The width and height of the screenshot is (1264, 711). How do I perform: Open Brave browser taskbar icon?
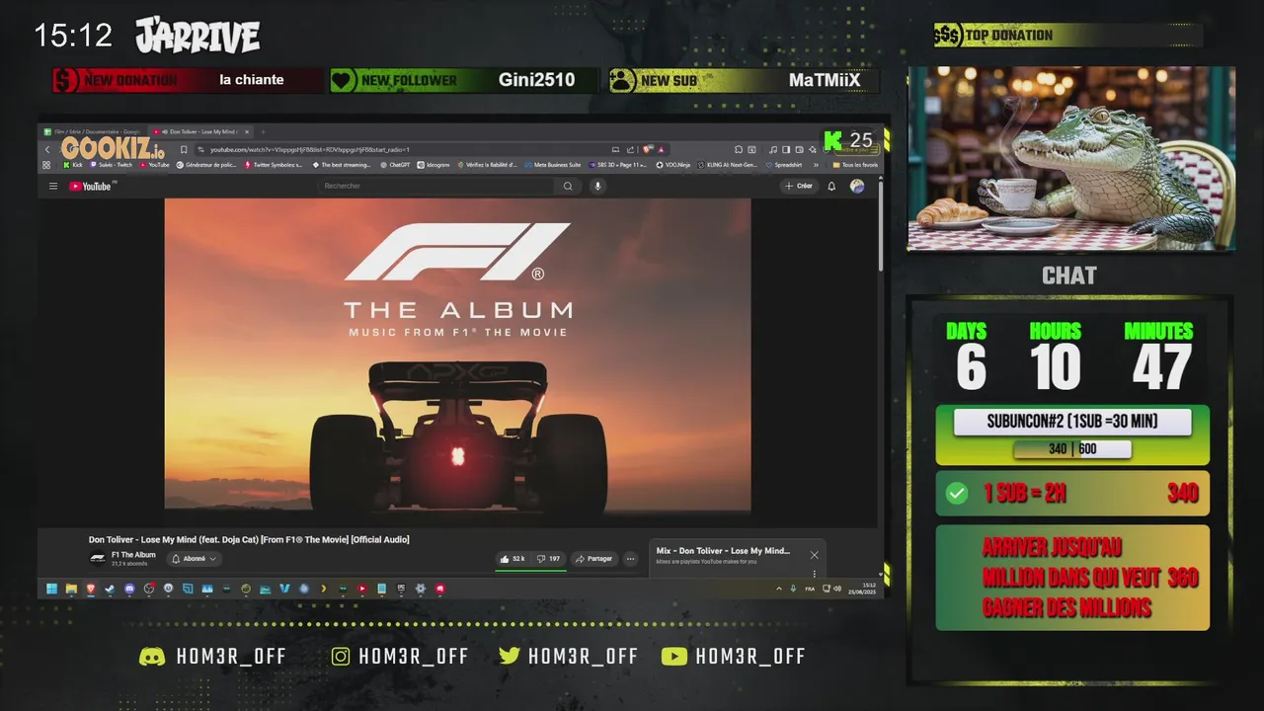pos(91,589)
